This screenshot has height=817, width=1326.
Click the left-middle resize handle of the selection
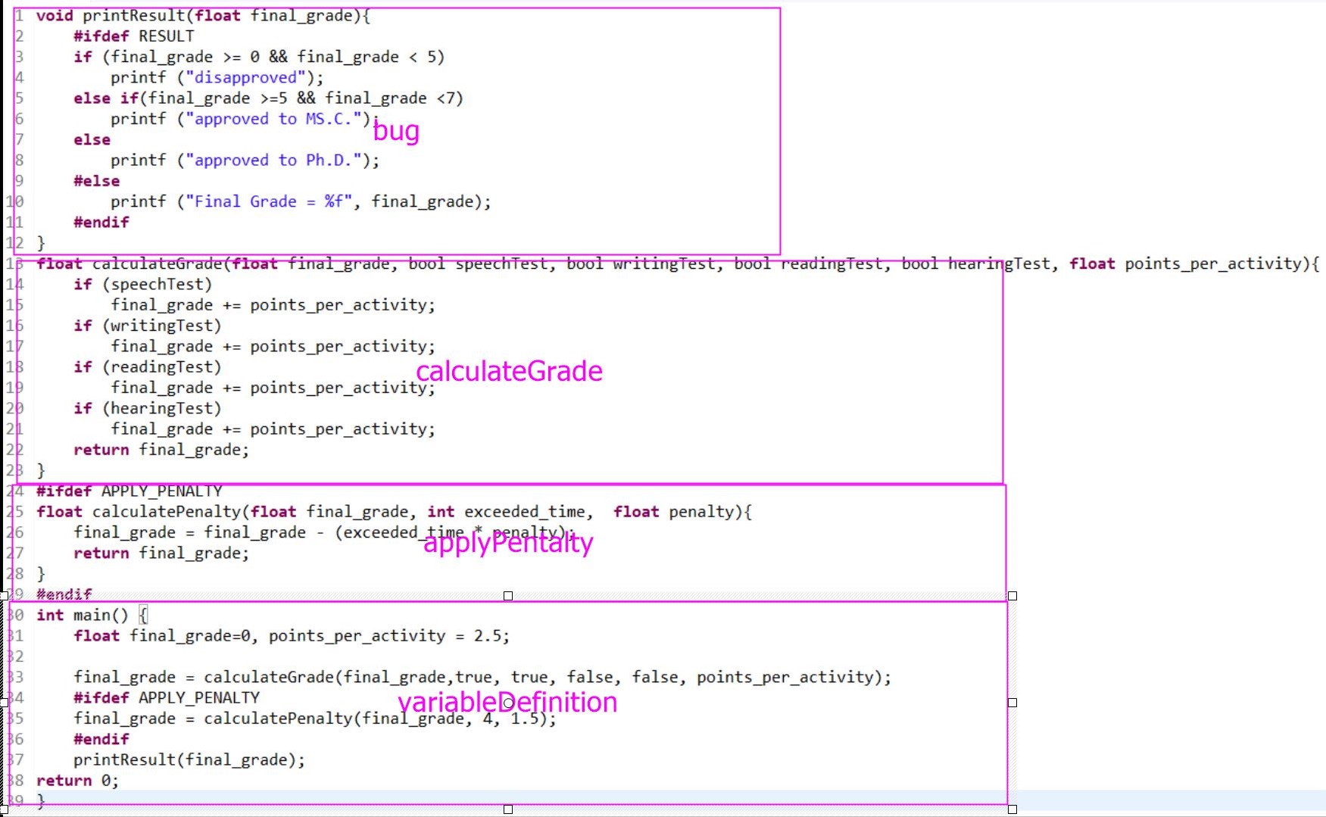tap(4, 703)
